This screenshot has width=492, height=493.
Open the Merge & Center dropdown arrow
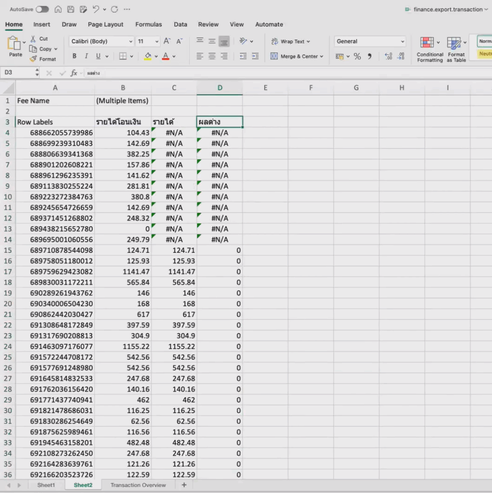(322, 56)
